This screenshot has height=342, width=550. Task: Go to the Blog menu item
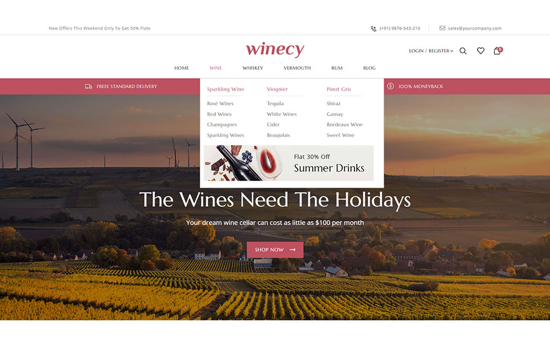point(369,68)
